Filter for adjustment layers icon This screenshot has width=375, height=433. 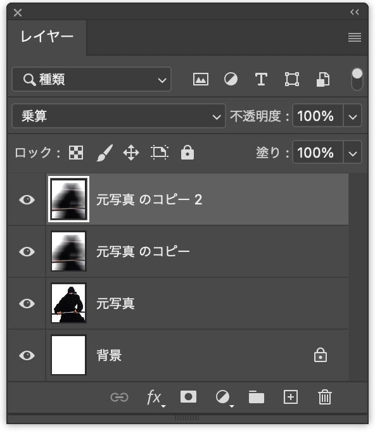pos(231,80)
